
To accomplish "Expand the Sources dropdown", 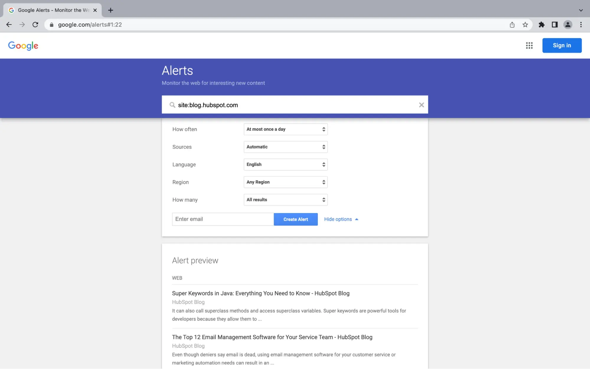I will coord(285,147).
